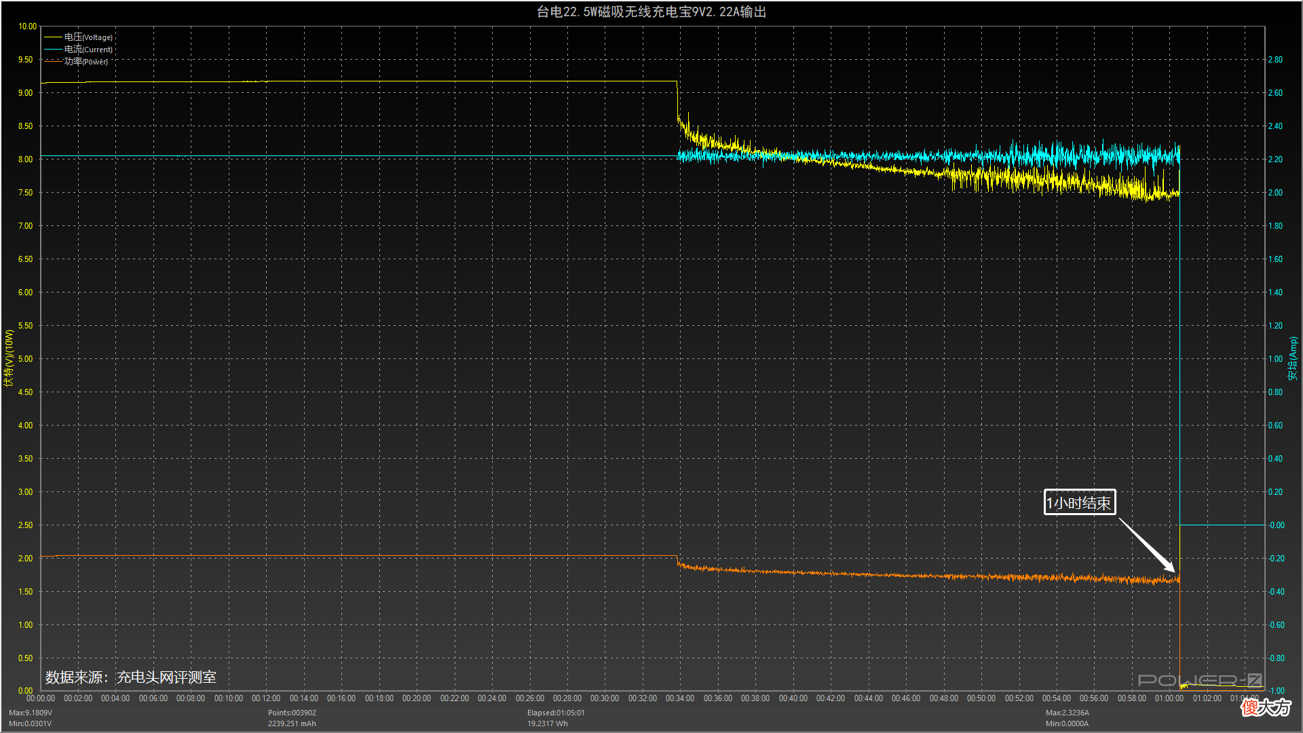Viewport: 1303px width, 733px height.
Task: Click the 00:04:00 time axis label
Action: [115, 698]
